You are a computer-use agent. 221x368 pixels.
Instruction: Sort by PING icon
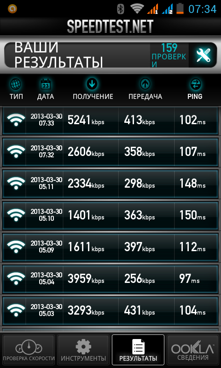[x=195, y=84]
